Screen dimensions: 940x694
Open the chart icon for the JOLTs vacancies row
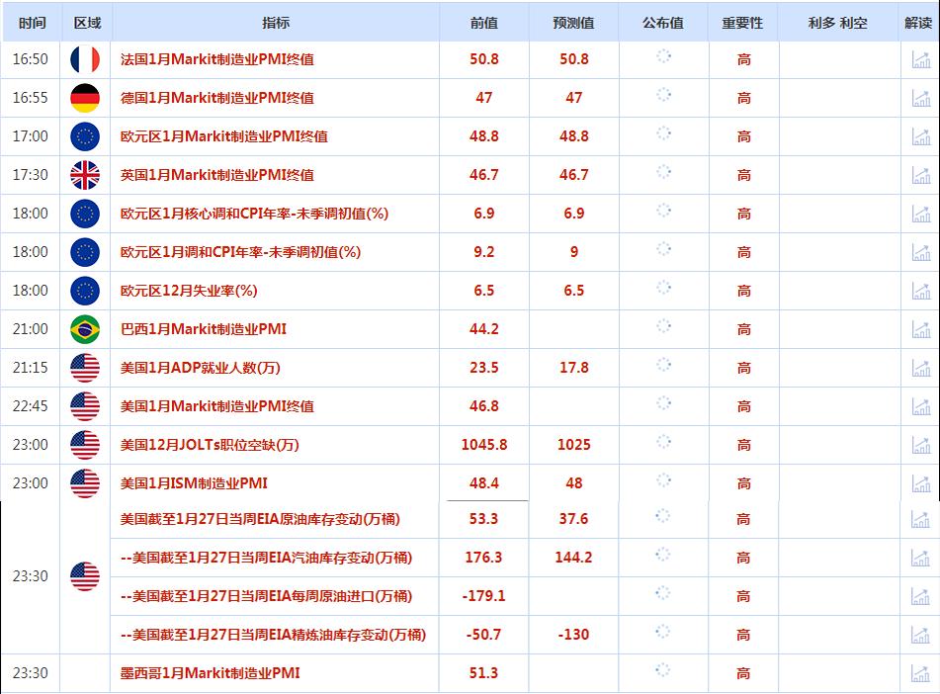pyautogui.click(x=919, y=444)
